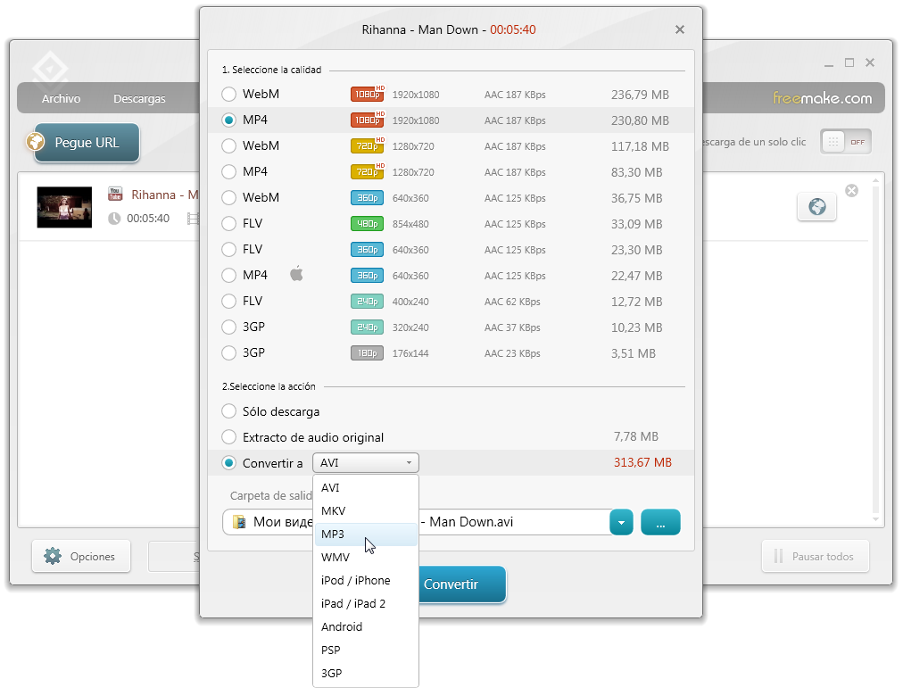This screenshot has width=903, height=696.
Task: Collapse the Convertir a AVI combo box
Action: coord(366,463)
